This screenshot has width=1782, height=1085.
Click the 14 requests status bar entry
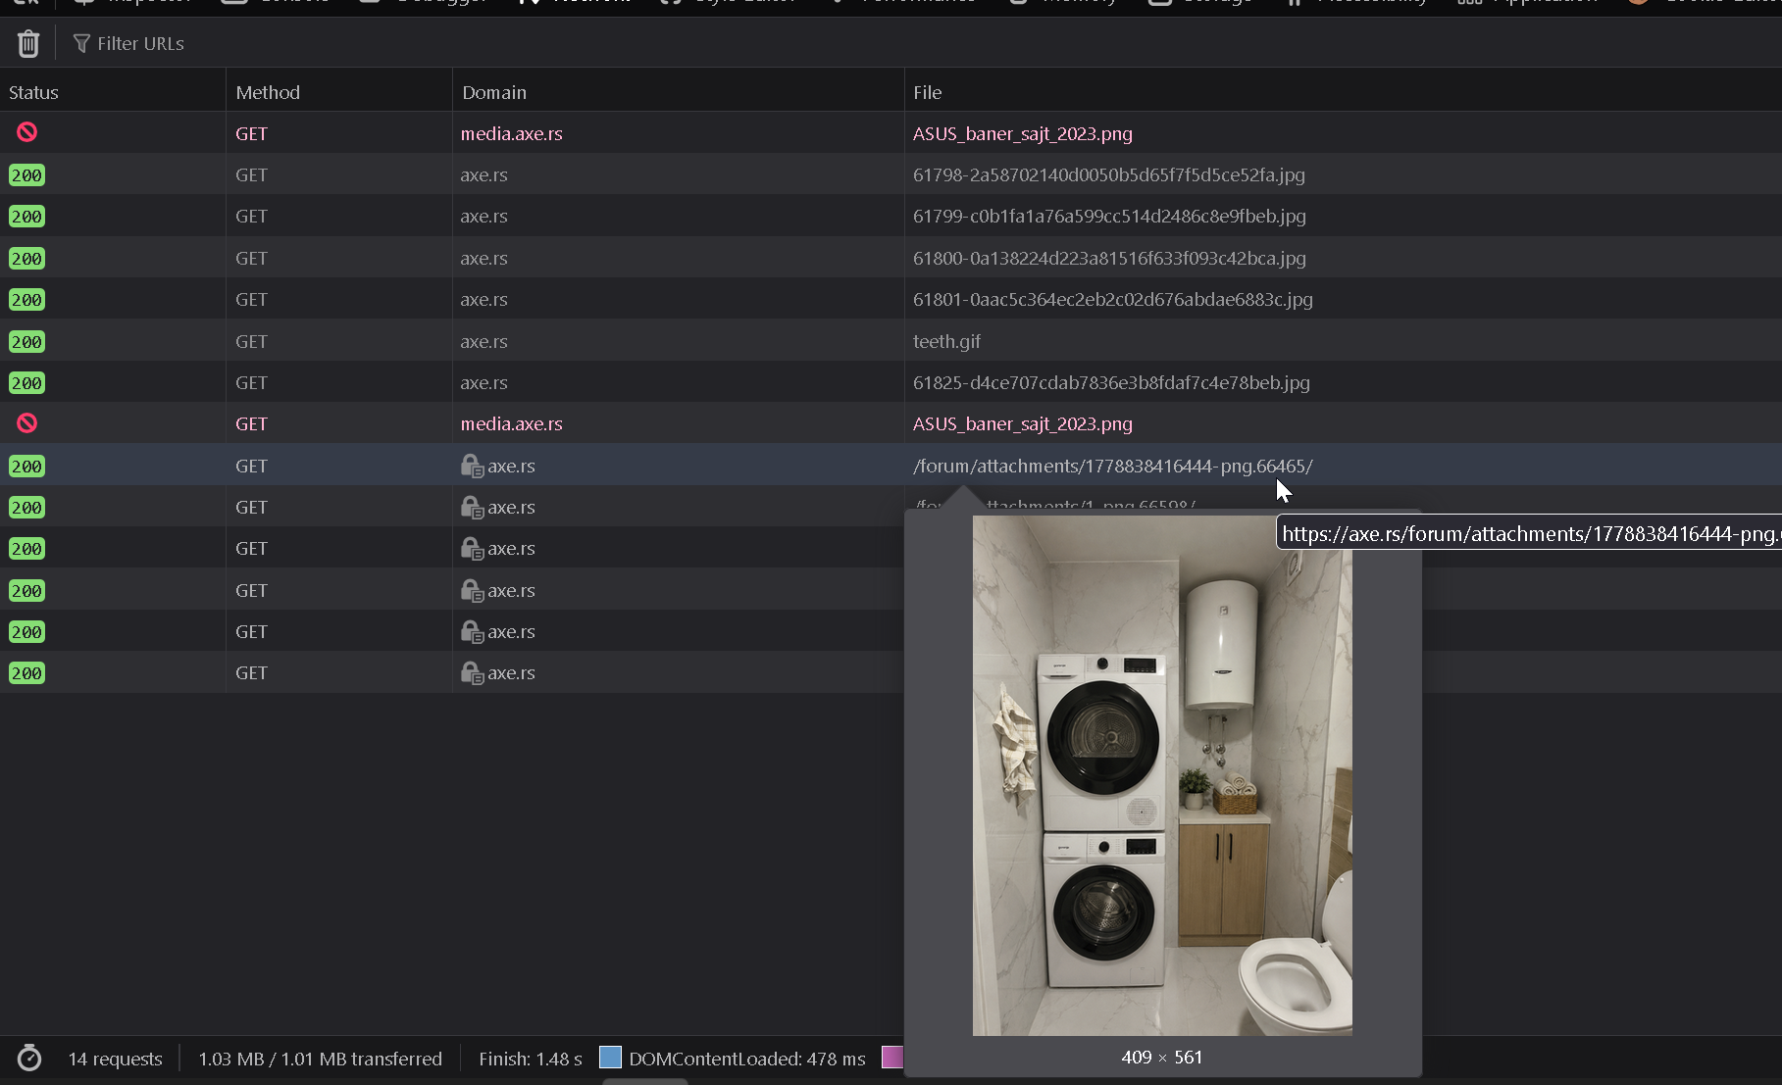coord(115,1059)
